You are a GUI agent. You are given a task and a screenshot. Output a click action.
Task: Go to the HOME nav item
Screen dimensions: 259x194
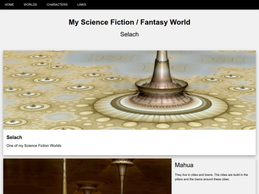(9, 5)
